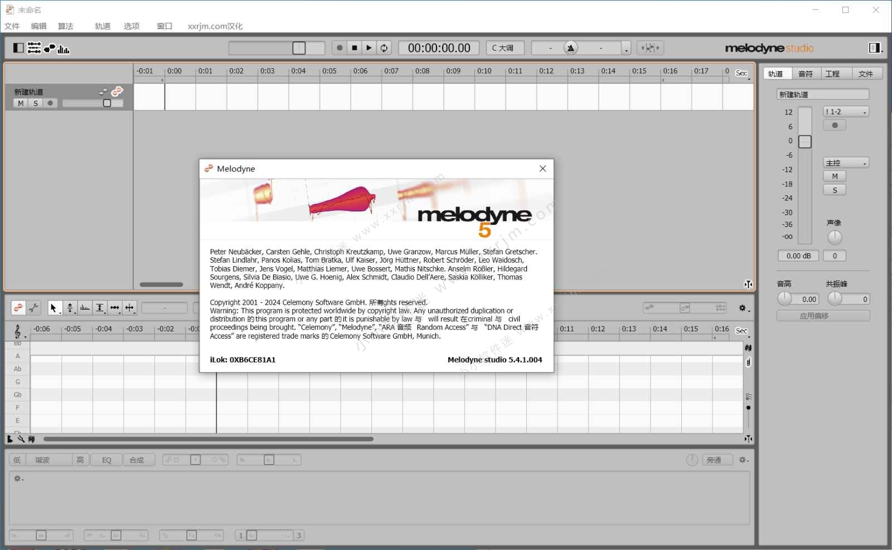Click the track area horizontal scrollbar
Image resolution: width=892 pixels, height=550 pixels.
pos(161,284)
